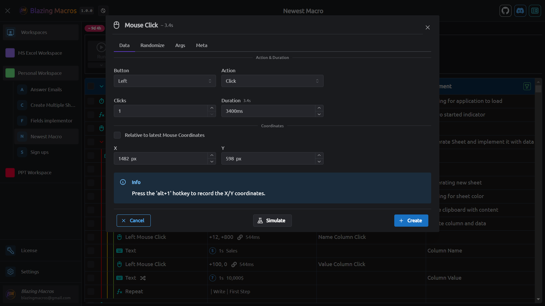This screenshot has width=545, height=306.
Task: Check the table header select-all checkbox
Action: (x=91, y=86)
